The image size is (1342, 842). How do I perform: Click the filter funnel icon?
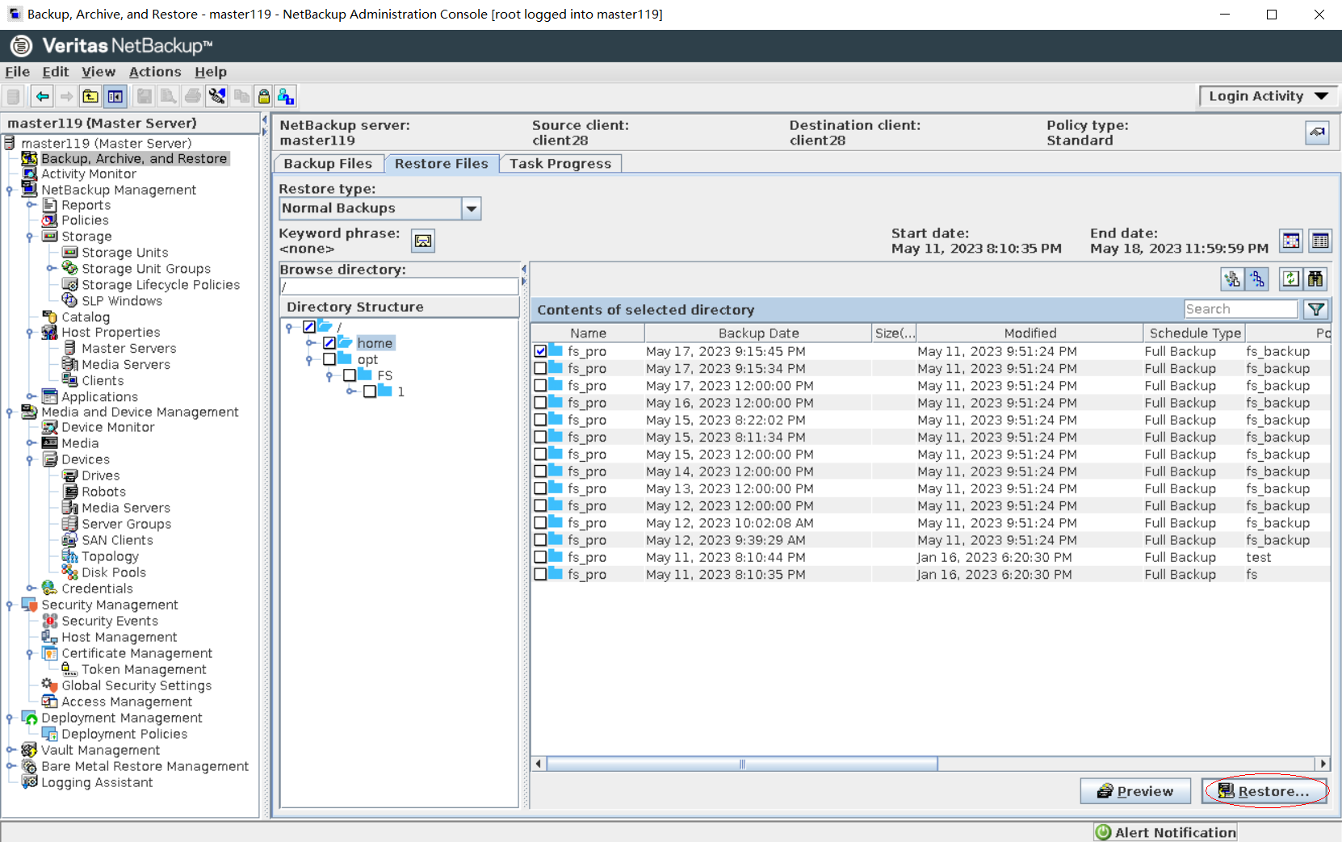pos(1316,309)
